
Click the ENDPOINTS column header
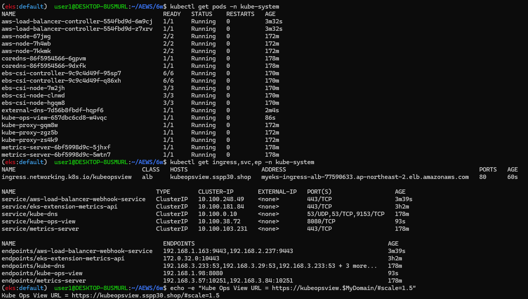point(179,244)
